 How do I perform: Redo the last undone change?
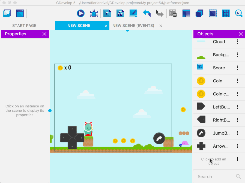click(159, 13)
